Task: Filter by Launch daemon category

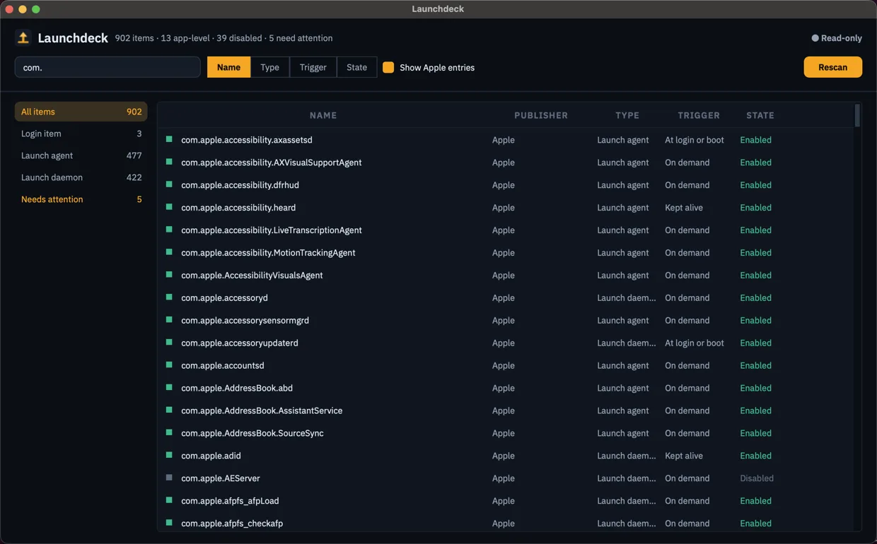Action: 81,177
